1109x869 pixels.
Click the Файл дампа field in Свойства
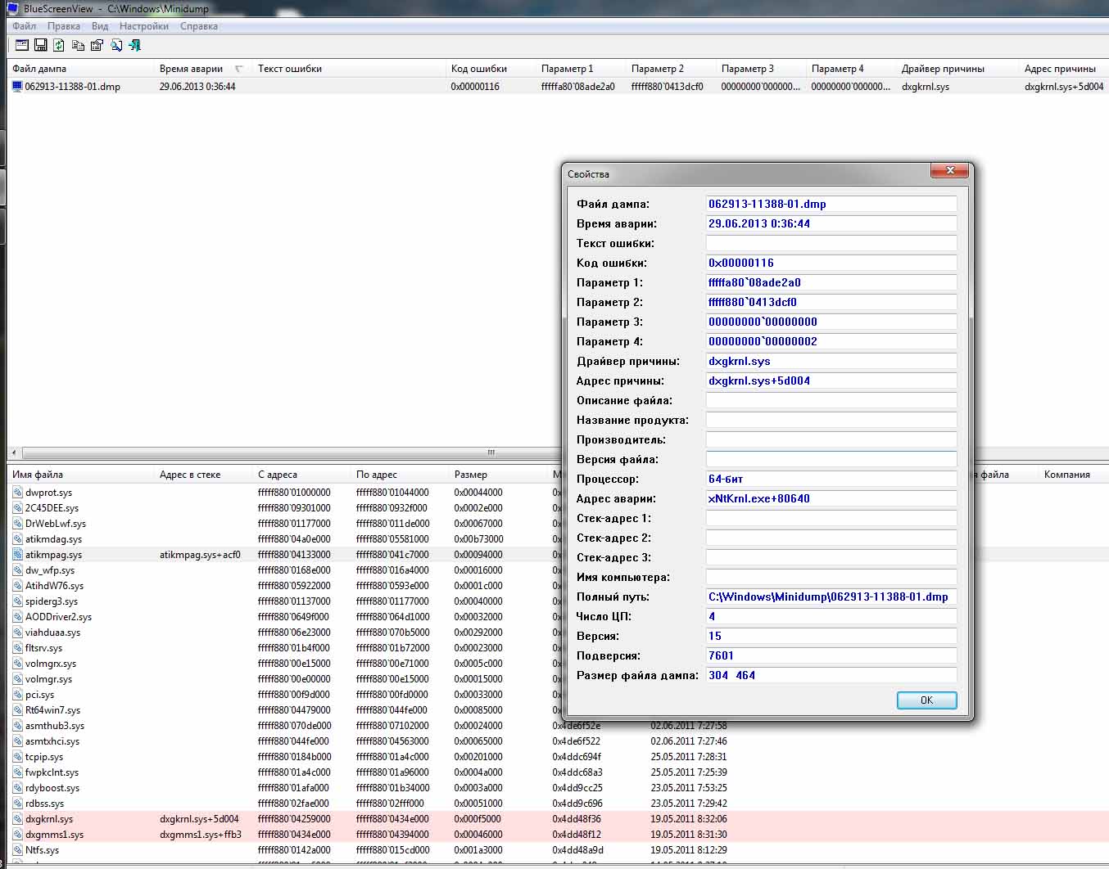831,204
